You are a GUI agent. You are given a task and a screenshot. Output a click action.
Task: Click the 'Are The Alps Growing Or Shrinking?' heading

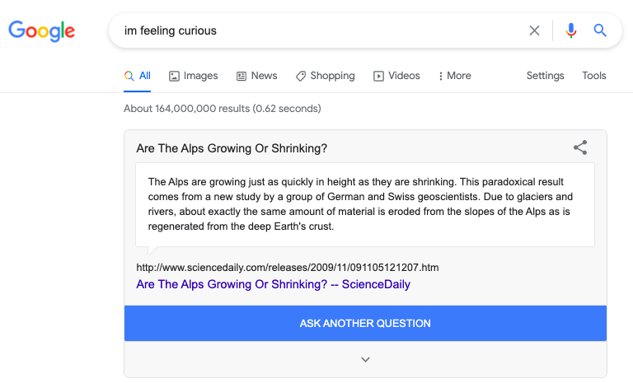tap(232, 149)
